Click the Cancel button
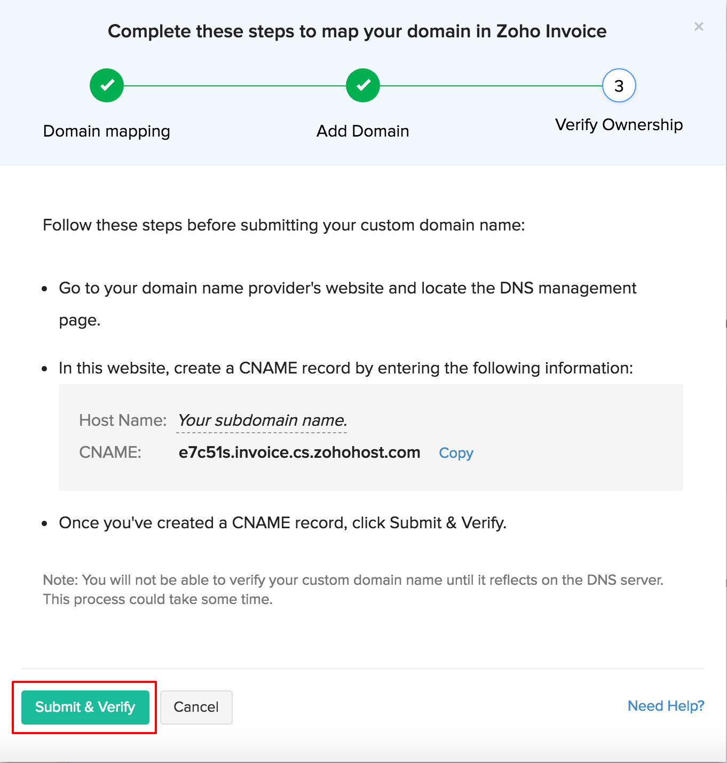Image resolution: width=727 pixels, height=763 pixels. 196,707
